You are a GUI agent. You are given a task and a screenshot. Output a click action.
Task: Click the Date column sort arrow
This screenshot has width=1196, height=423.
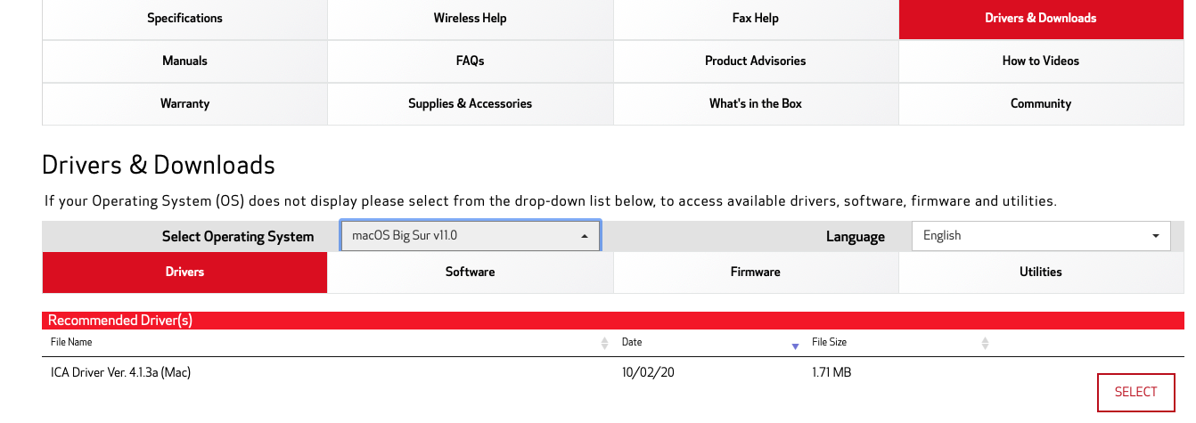[x=795, y=345]
